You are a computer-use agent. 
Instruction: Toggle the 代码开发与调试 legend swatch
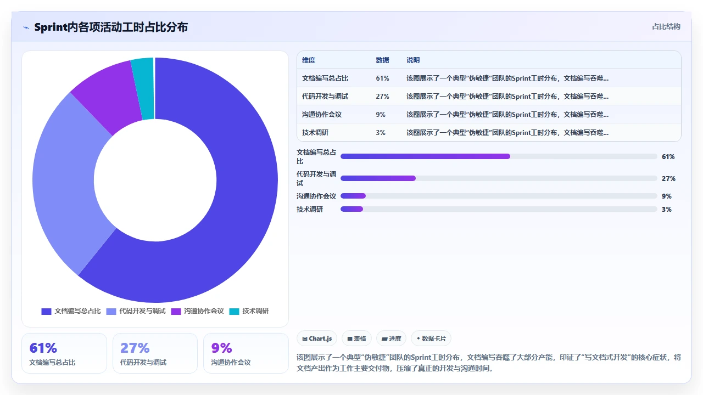[x=111, y=311]
